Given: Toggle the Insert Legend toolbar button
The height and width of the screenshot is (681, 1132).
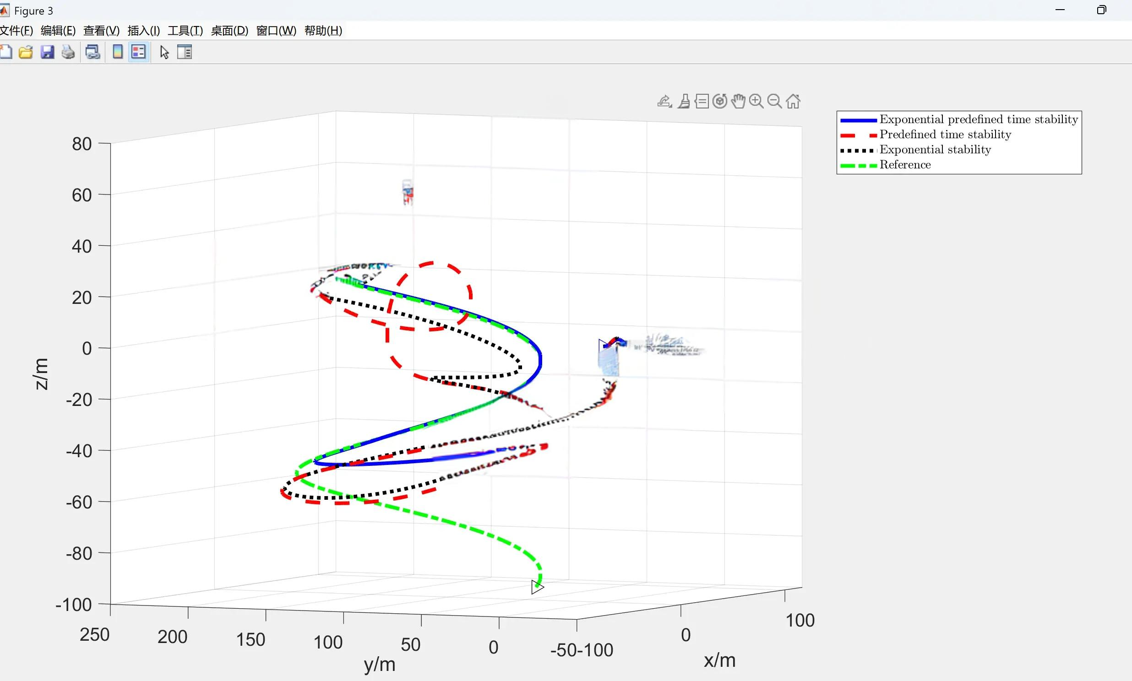Looking at the screenshot, I should click(139, 52).
